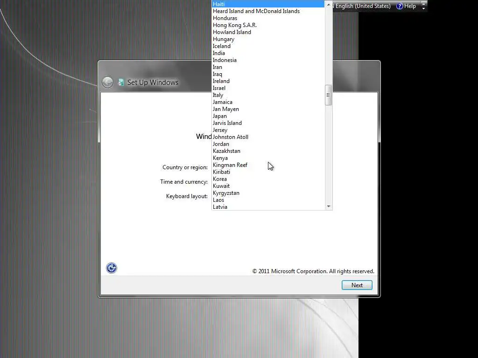This screenshot has width=478, height=358.
Task: Select Indonesia entry
Action: [x=268, y=60]
